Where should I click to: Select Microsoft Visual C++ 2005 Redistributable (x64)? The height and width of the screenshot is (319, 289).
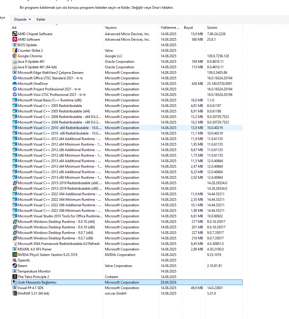click(54, 111)
